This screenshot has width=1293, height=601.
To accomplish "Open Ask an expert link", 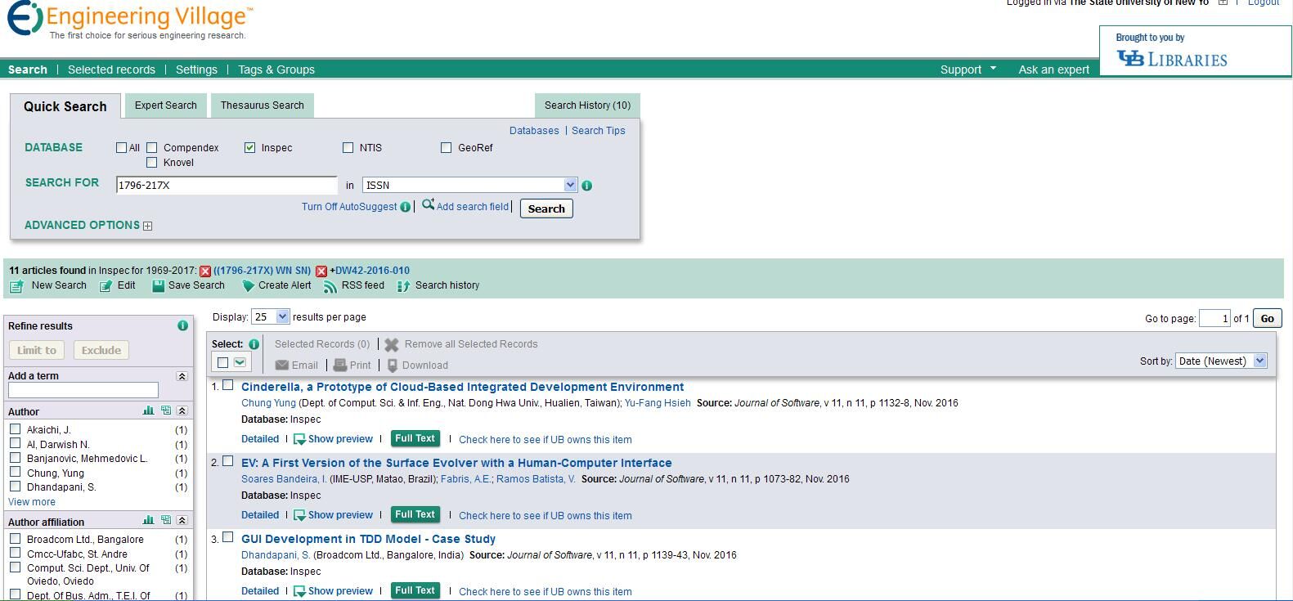I will click(x=1053, y=70).
